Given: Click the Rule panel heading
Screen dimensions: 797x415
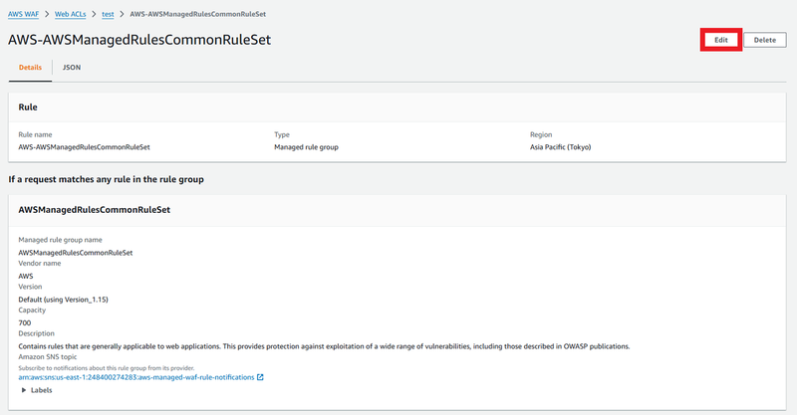Looking at the screenshot, I should pos(28,107).
